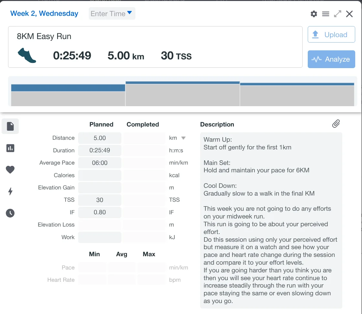
Task: Expand the Enter Time dropdown
Action: pos(112,14)
